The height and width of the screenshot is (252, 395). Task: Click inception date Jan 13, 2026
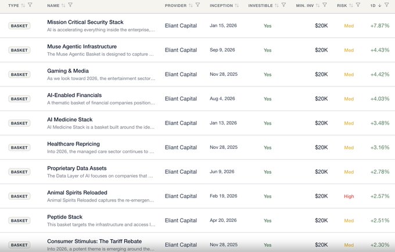(223, 123)
